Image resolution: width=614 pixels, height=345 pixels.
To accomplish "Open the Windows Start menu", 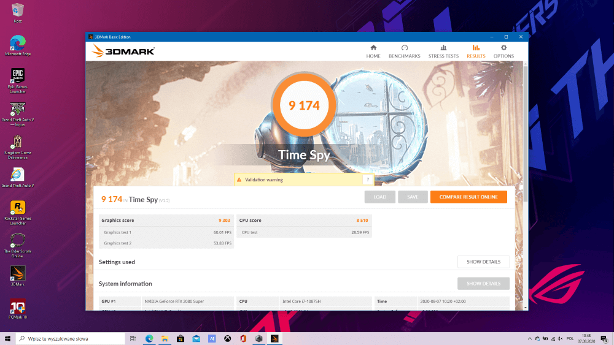I will point(7,339).
